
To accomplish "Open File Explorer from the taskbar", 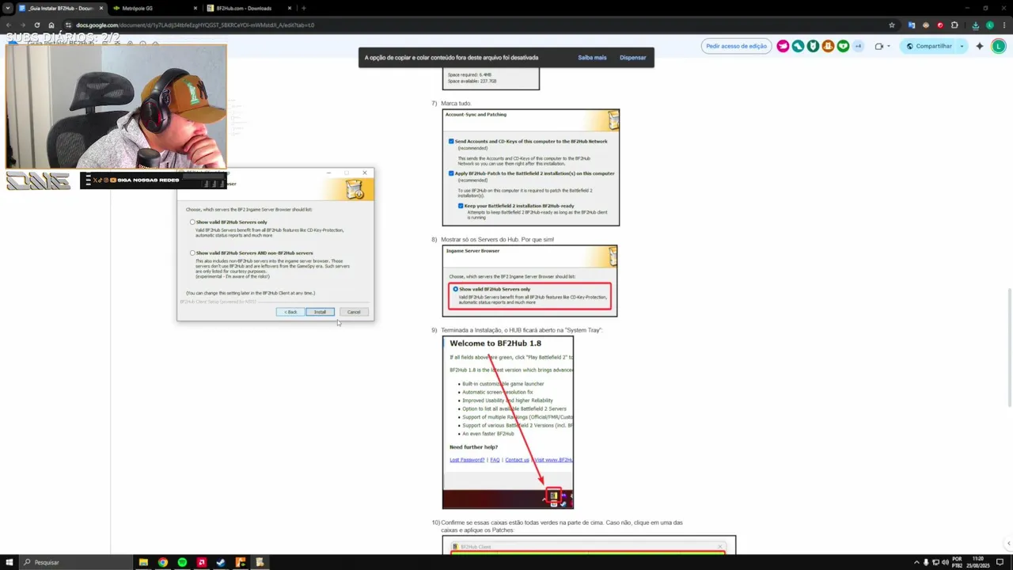I will tap(143, 562).
